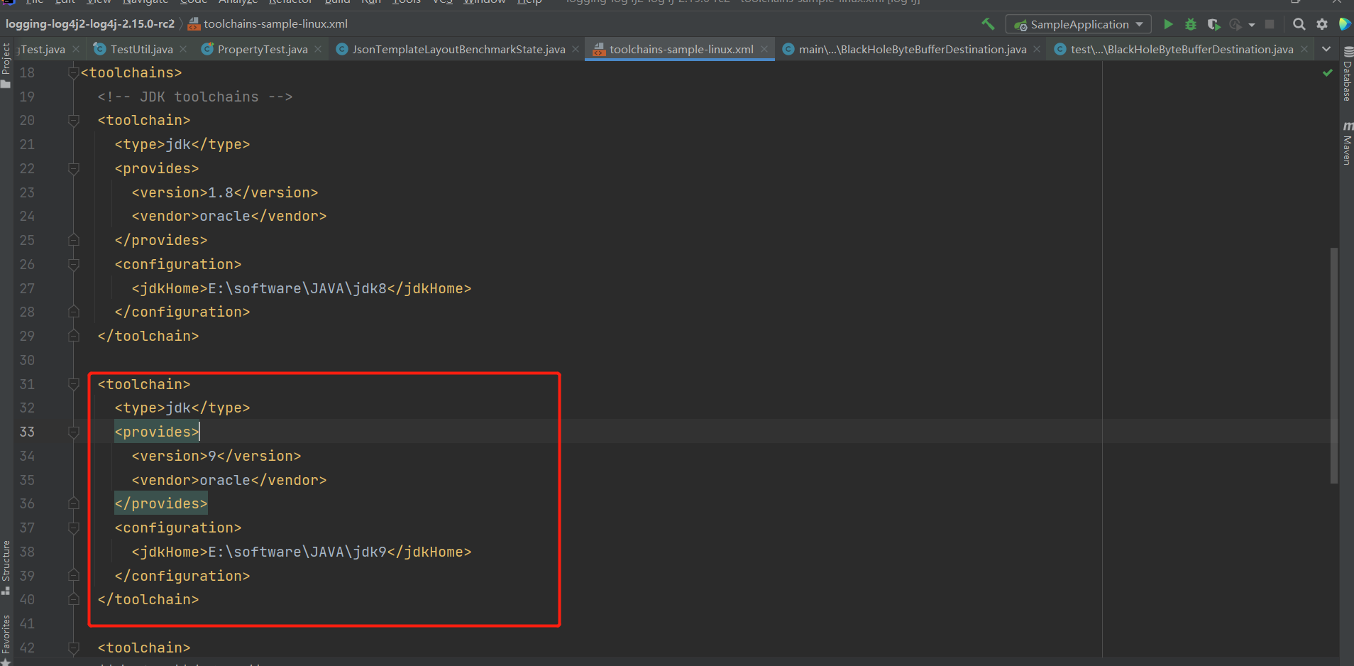Open the SampleApplication run configuration dropdown
This screenshot has height=666, width=1354.
[x=1078, y=24]
